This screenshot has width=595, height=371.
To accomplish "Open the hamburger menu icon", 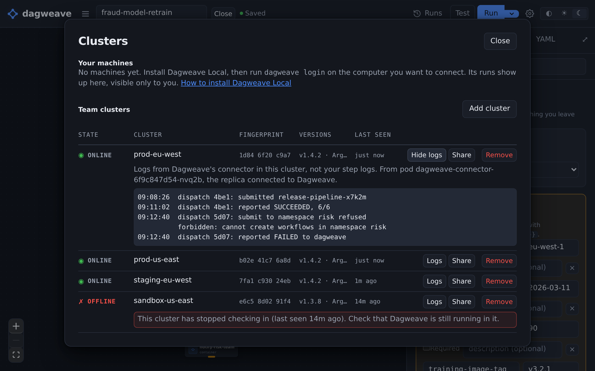I will (x=85, y=14).
